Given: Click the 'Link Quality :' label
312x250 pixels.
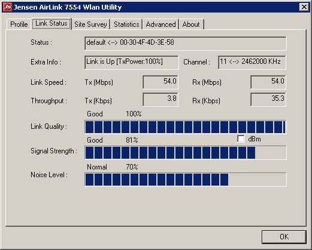Looking at the screenshot, I should [49, 126].
